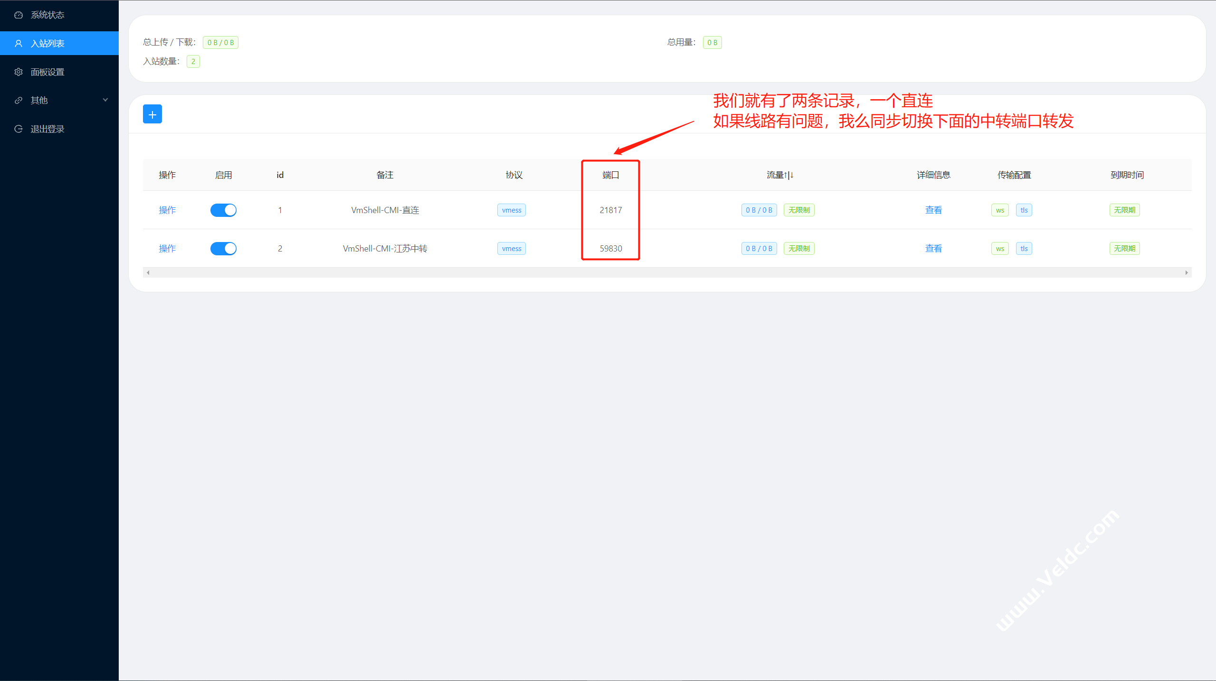Expand the 其他 submenu chevron
Screen dimensions: 1216x681
pos(105,100)
